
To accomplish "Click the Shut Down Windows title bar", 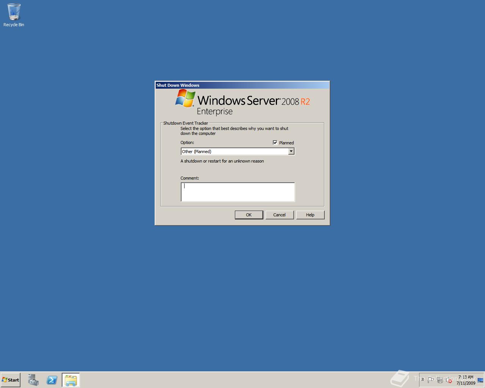I will pos(242,85).
